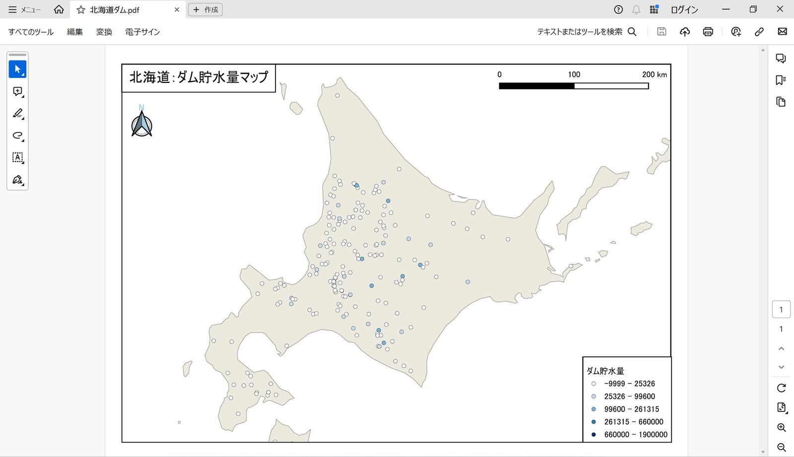Open the 編集 menu
794x457 pixels.
75,32
